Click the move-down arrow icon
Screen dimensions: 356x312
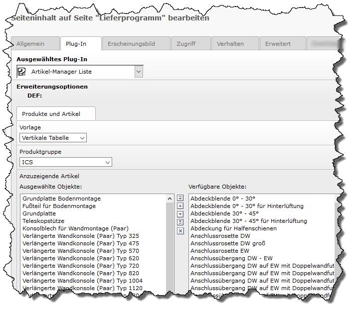click(180, 214)
